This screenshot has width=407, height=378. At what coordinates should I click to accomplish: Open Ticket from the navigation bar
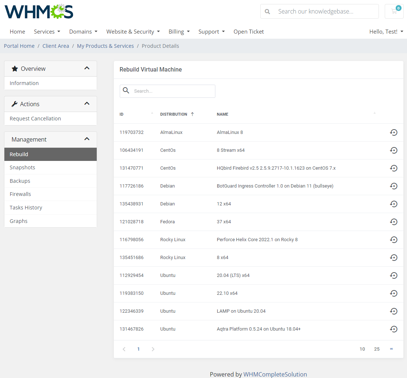(249, 31)
